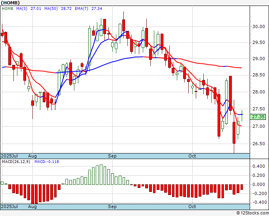The image size is (269, 216).
Task: Click the 28.50 price axis label
Action: pos(259,75)
